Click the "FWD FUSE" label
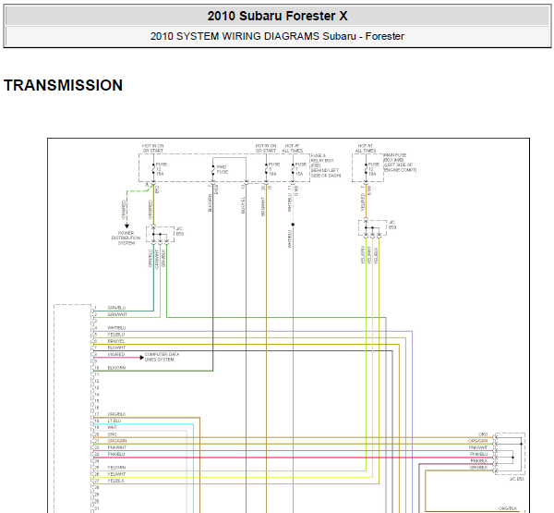Screen dimensions: 554x513 coord(223,169)
